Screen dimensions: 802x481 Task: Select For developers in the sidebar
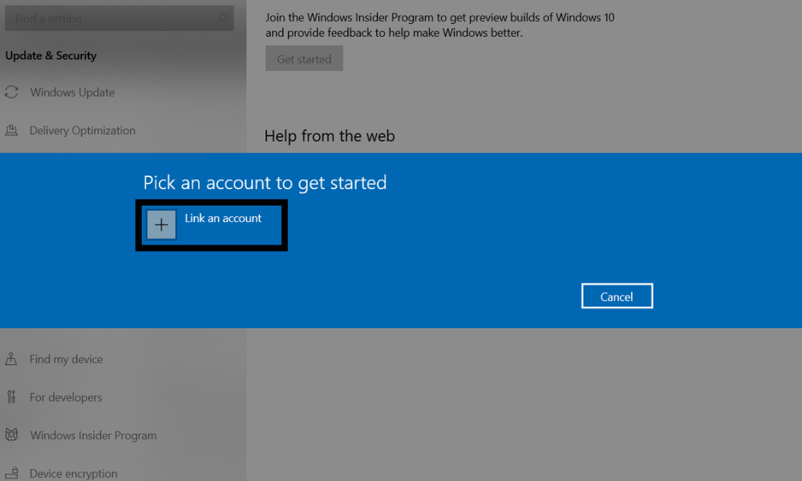pos(66,397)
